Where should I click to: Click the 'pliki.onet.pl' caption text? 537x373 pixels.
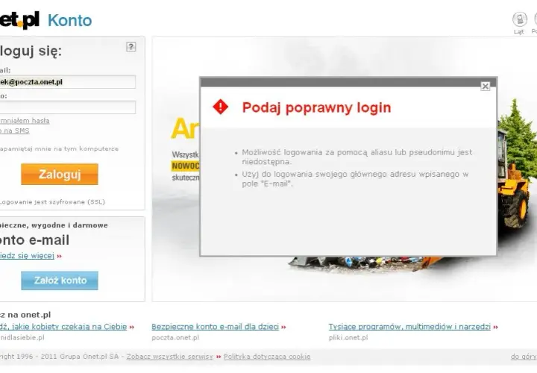pyautogui.click(x=348, y=338)
